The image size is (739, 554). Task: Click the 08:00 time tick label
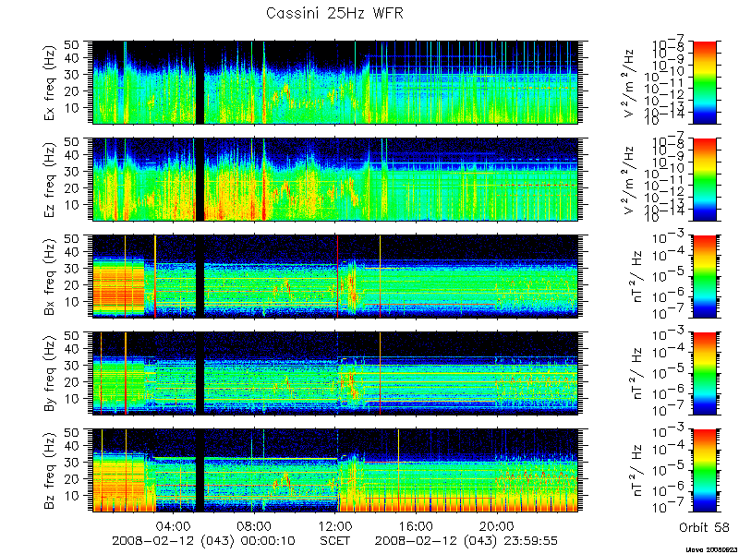(x=255, y=525)
